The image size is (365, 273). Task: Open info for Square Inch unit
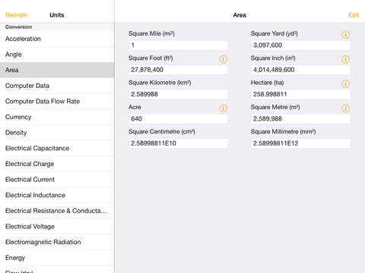(345, 59)
